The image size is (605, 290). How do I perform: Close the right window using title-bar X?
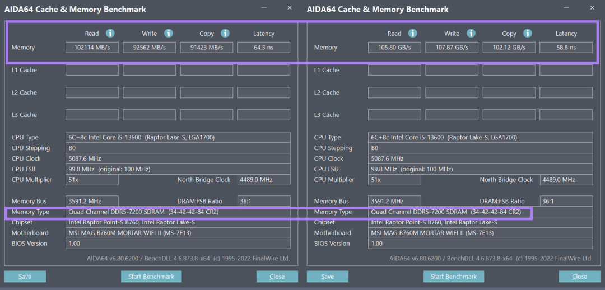(x=592, y=8)
